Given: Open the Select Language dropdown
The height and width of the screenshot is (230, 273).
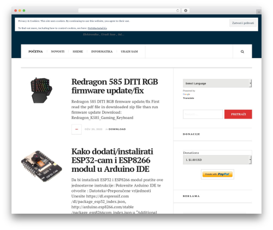Looking at the screenshot, I should coord(217,83).
